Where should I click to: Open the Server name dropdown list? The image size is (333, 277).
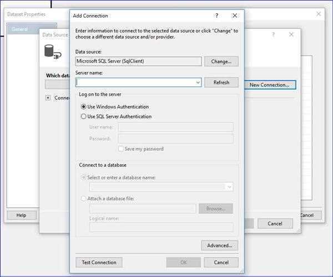tap(198, 83)
